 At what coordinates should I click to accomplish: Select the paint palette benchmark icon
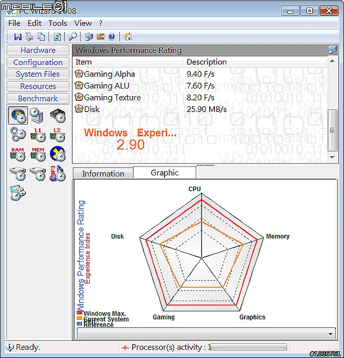(x=18, y=193)
